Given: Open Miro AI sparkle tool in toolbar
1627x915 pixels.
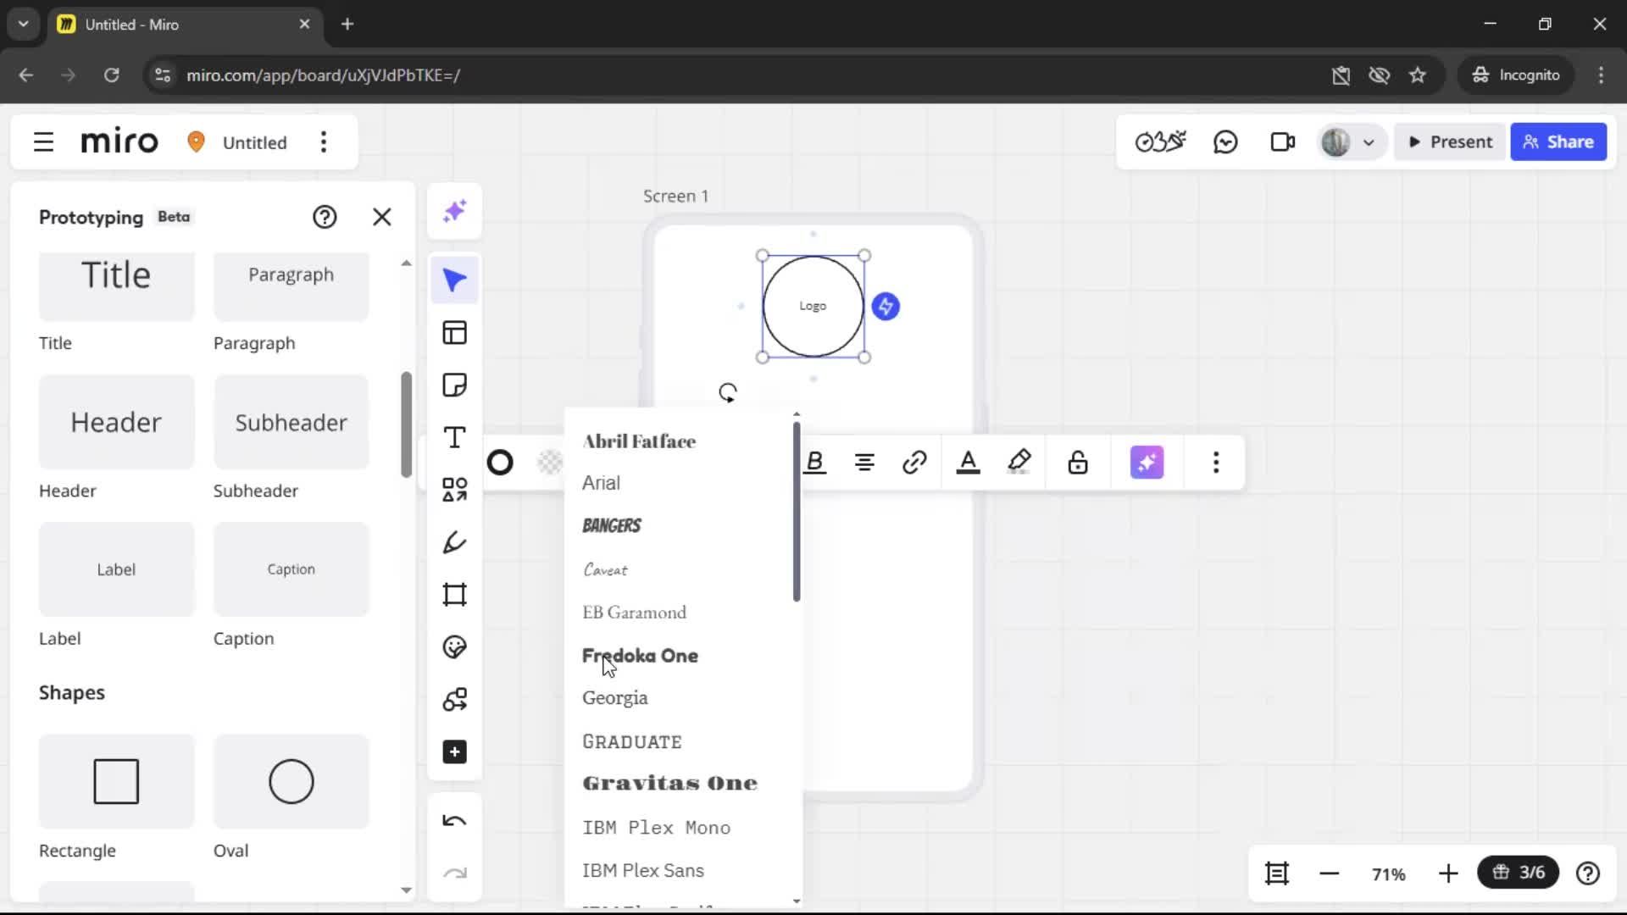Looking at the screenshot, I should (x=455, y=211).
